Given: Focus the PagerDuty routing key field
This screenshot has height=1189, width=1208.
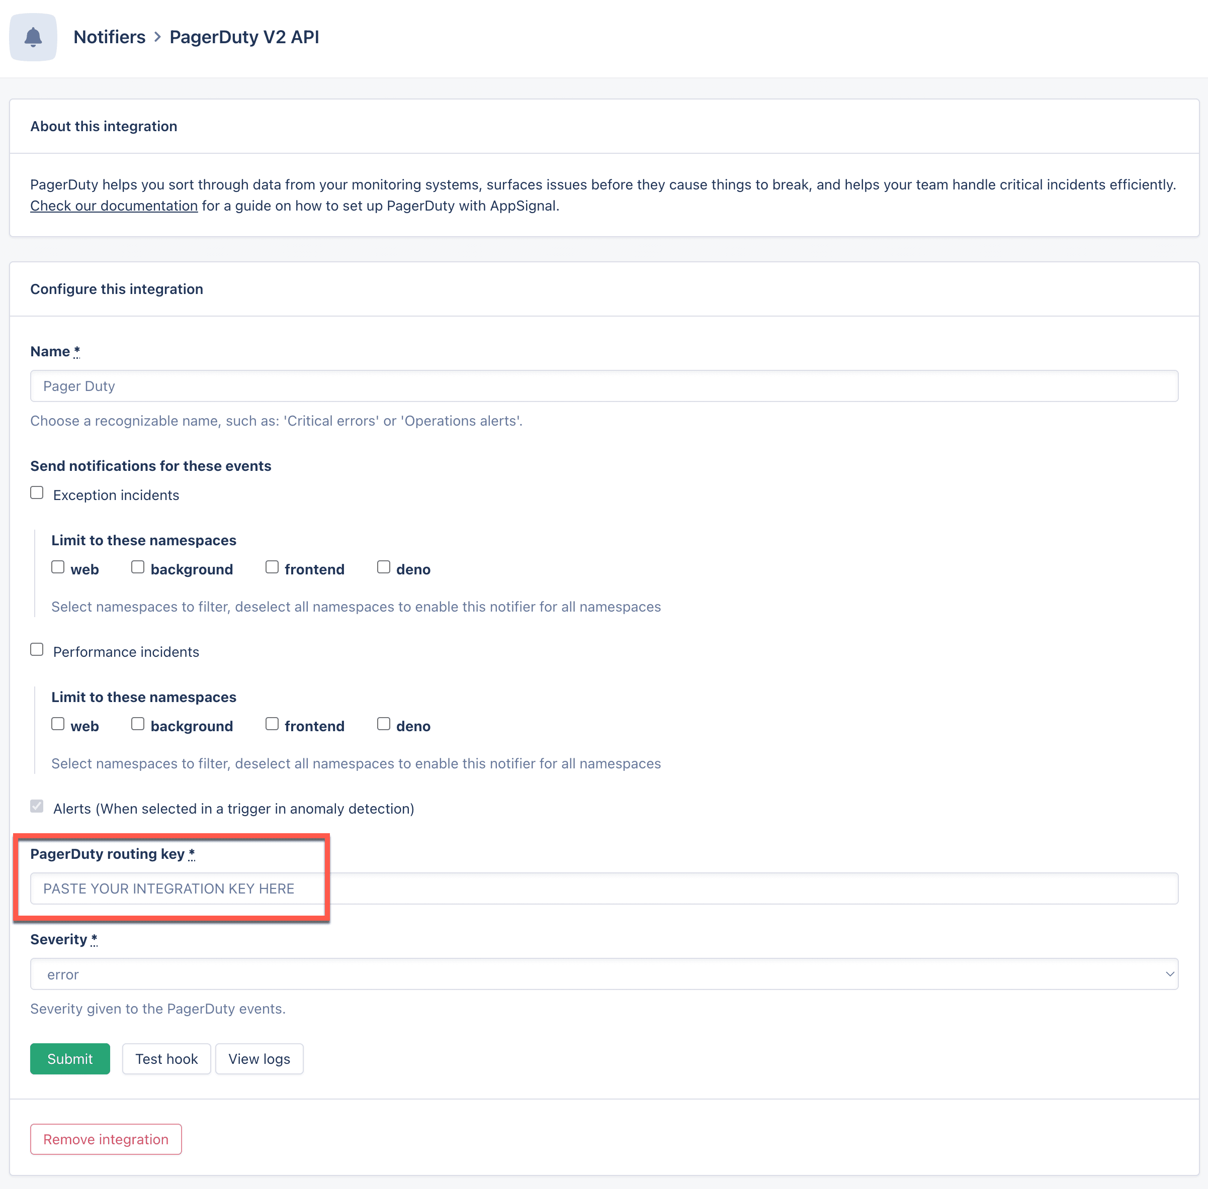Looking at the screenshot, I should (x=603, y=888).
